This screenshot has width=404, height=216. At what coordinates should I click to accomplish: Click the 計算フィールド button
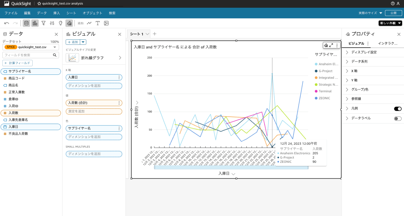click(x=18, y=63)
